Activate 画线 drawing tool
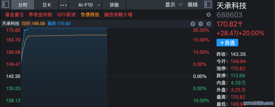 pos(193,5)
